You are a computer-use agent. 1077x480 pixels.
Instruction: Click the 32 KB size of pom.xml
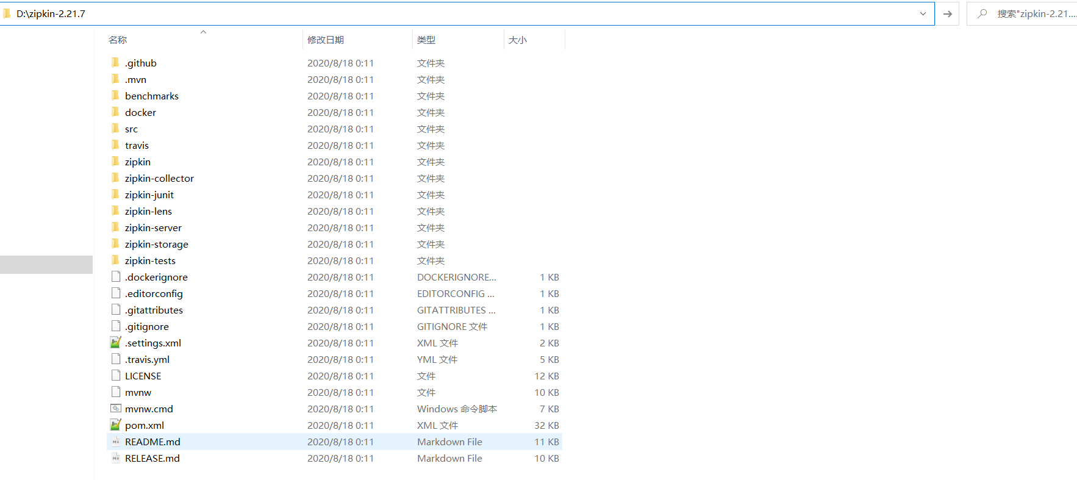546,425
